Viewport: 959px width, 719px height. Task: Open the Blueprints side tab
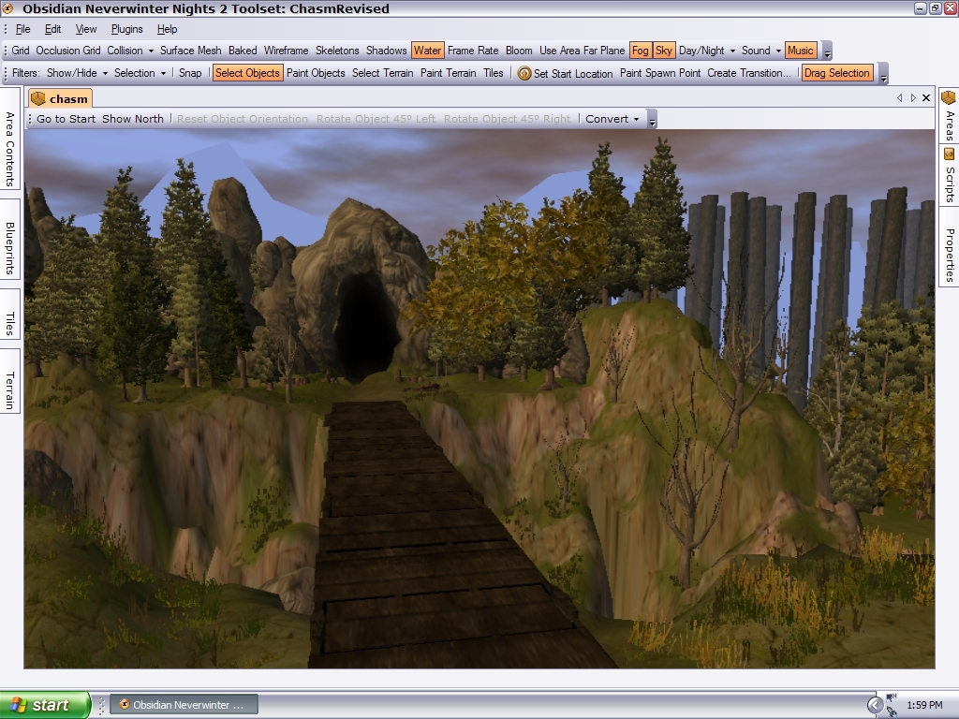click(10, 248)
